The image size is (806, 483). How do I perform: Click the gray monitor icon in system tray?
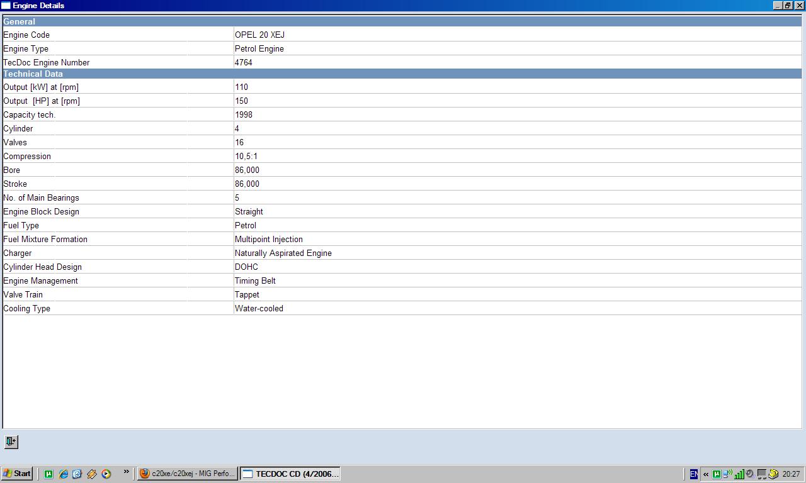point(761,474)
